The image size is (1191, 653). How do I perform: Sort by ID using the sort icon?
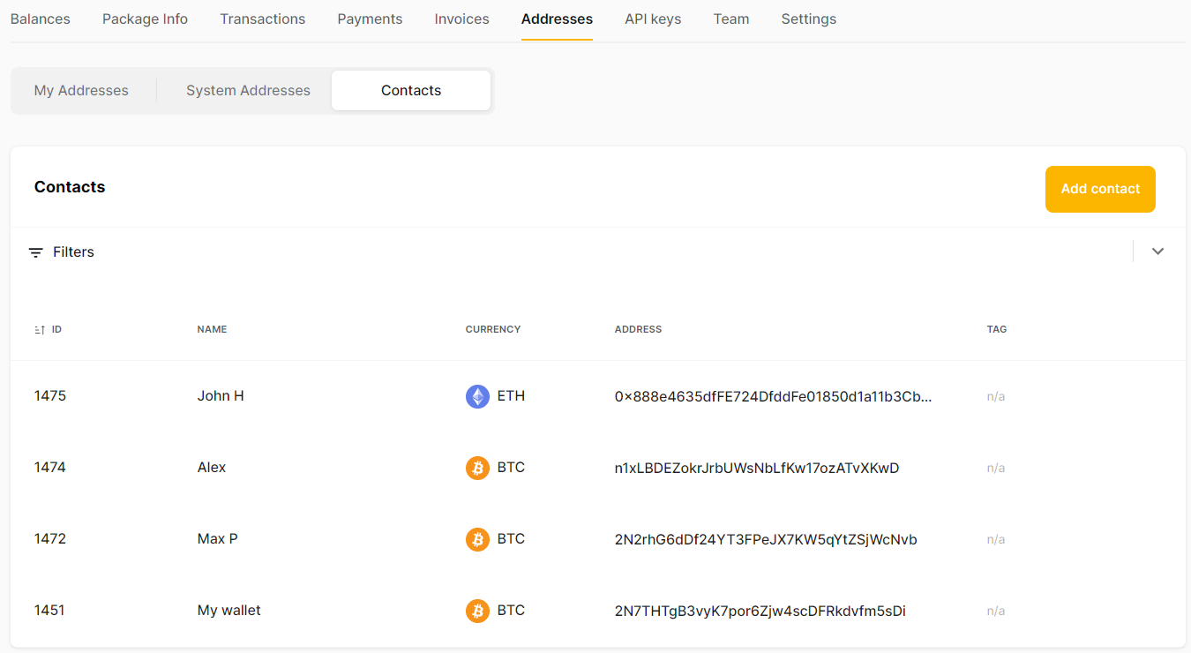point(40,330)
